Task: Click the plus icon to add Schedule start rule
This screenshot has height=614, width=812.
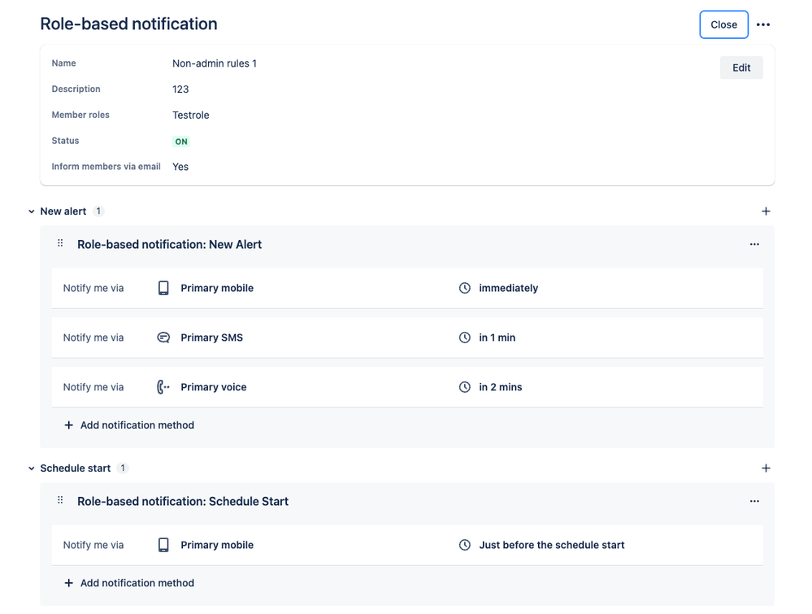Action: click(x=766, y=468)
